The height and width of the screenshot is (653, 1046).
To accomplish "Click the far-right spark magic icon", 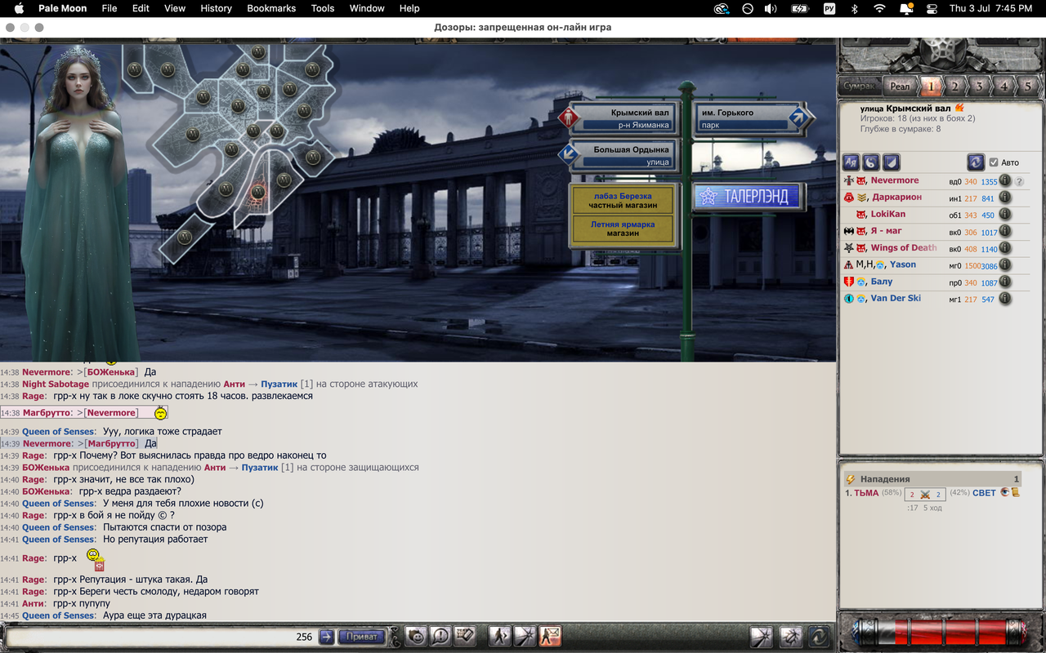I will coord(762,636).
